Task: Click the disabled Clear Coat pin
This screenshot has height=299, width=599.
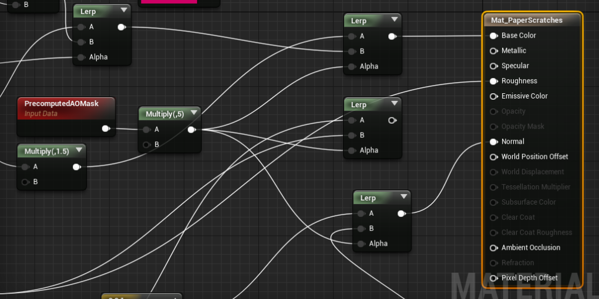Action: point(493,218)
